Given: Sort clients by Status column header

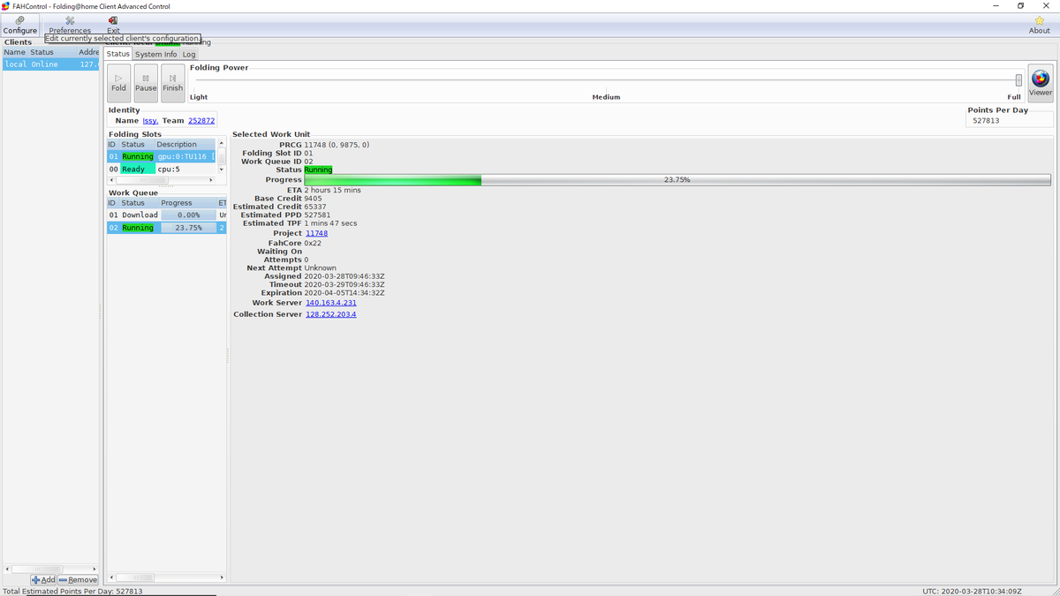Looking at the screenshot, I should [x=53, y=52].
